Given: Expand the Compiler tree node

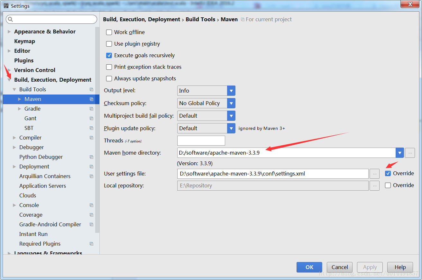Looking at the screenshot, I should click(x=14, y=138).
